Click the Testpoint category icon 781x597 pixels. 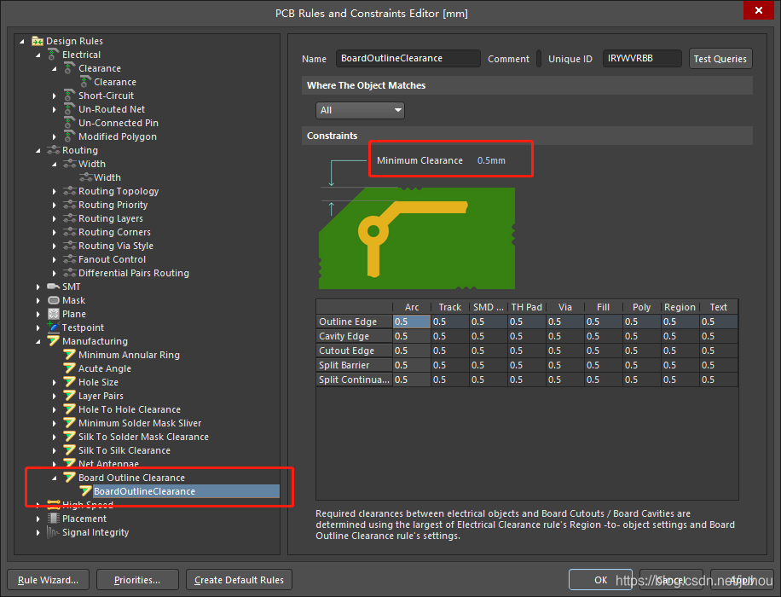[x=54, y=327]
